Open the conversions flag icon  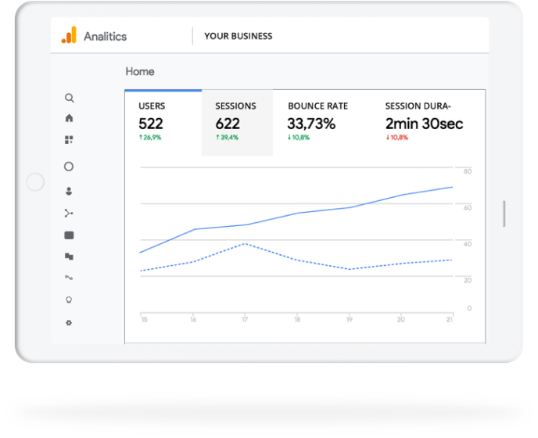coord(69,257)
